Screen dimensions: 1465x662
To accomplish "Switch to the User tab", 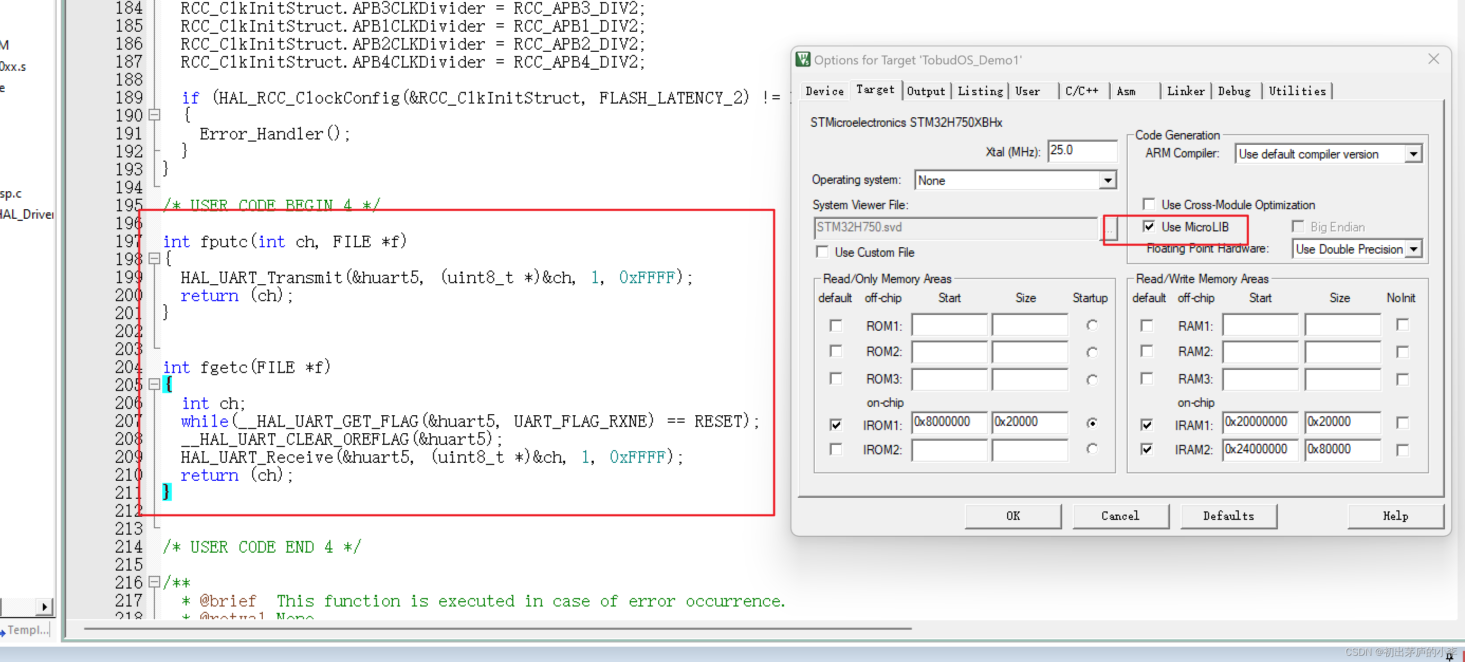I will (1027, 91).
